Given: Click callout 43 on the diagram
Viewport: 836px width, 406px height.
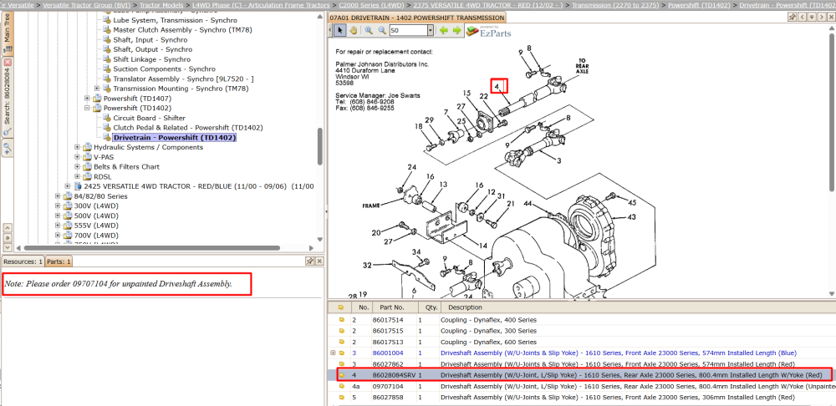Looking at the screenshot, I should [631, 217].
